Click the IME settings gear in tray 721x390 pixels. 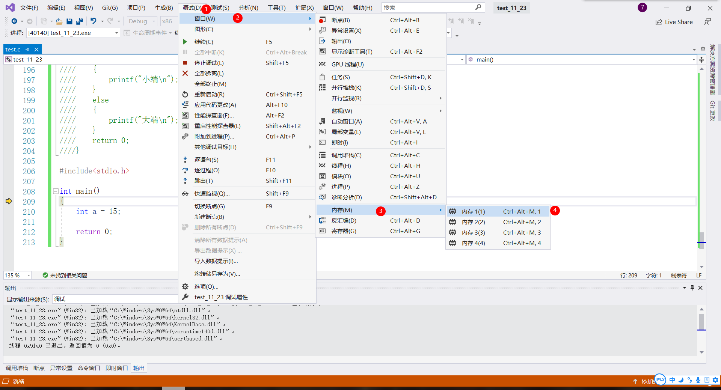pyautogui.click(x=715, y=380)
